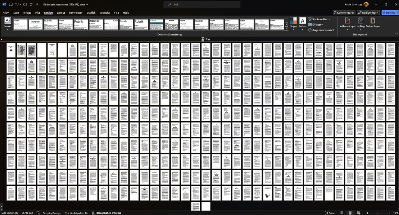
Task: Open the Referenser ribbon tab
Action: click(76, 12)
